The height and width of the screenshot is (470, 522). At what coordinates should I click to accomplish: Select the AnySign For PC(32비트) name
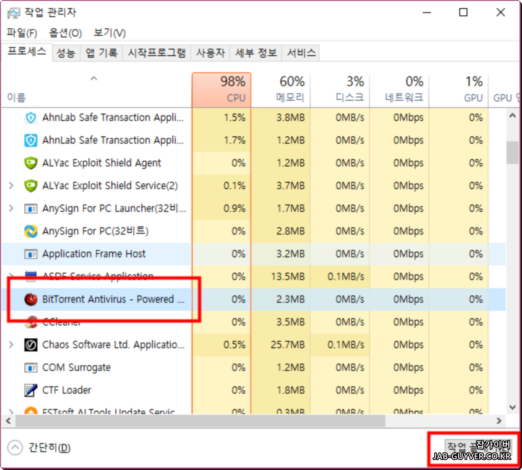tap(95, 231)
